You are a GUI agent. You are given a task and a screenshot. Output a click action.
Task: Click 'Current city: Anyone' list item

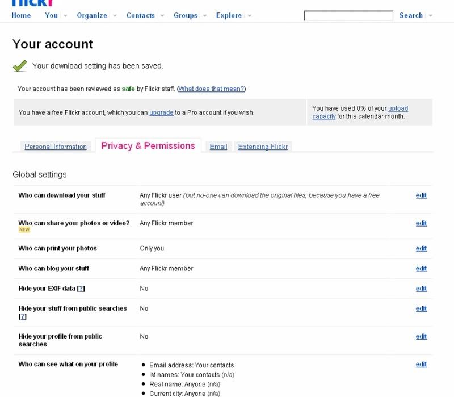[185, 394]
